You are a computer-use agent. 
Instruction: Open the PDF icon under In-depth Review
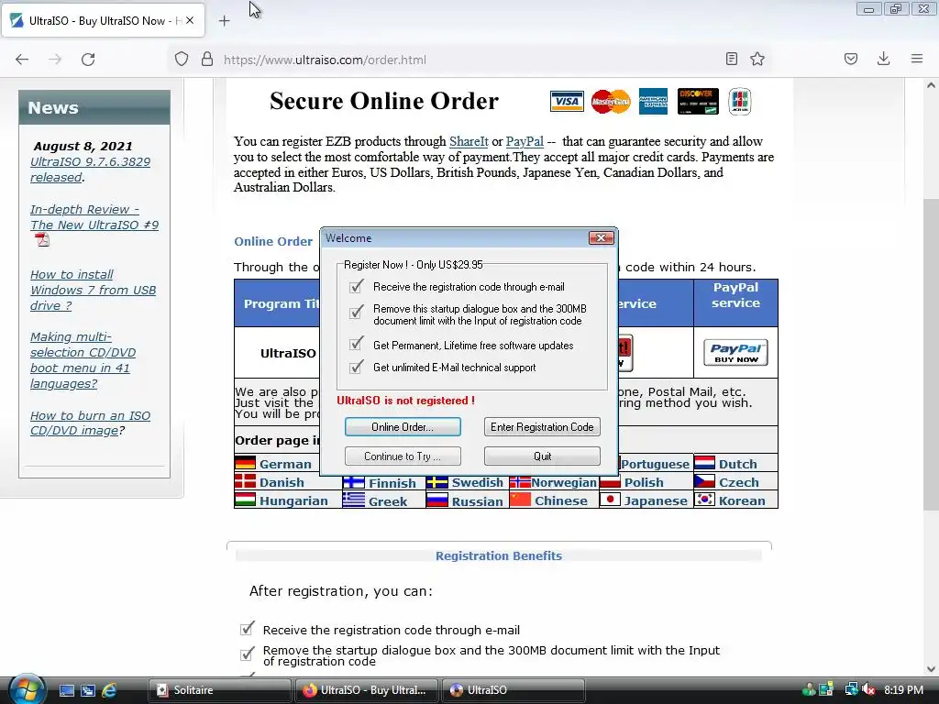click(42, 240)
